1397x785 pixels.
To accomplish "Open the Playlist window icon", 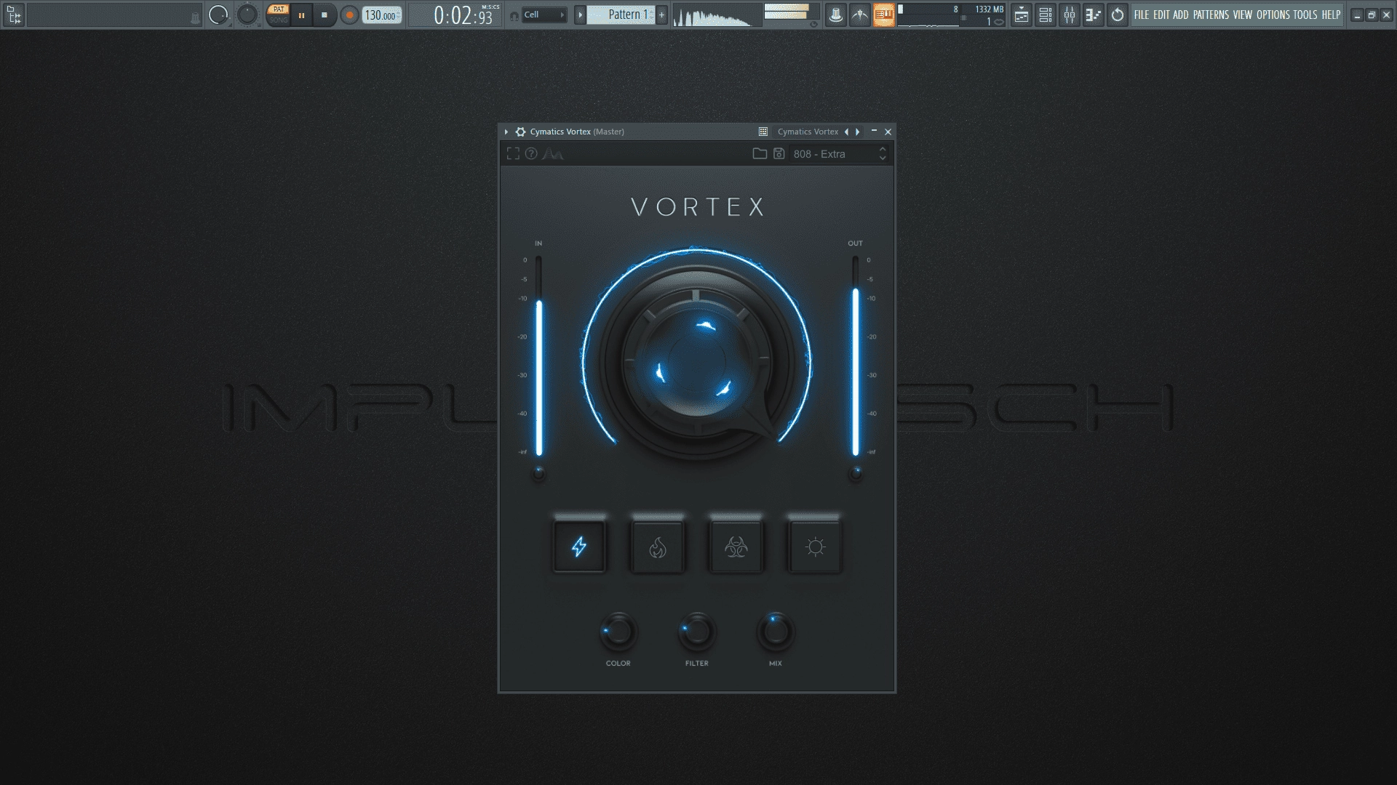I will pos(1022,15).
